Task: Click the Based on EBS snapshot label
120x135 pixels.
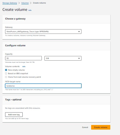Action: point(18,74)
